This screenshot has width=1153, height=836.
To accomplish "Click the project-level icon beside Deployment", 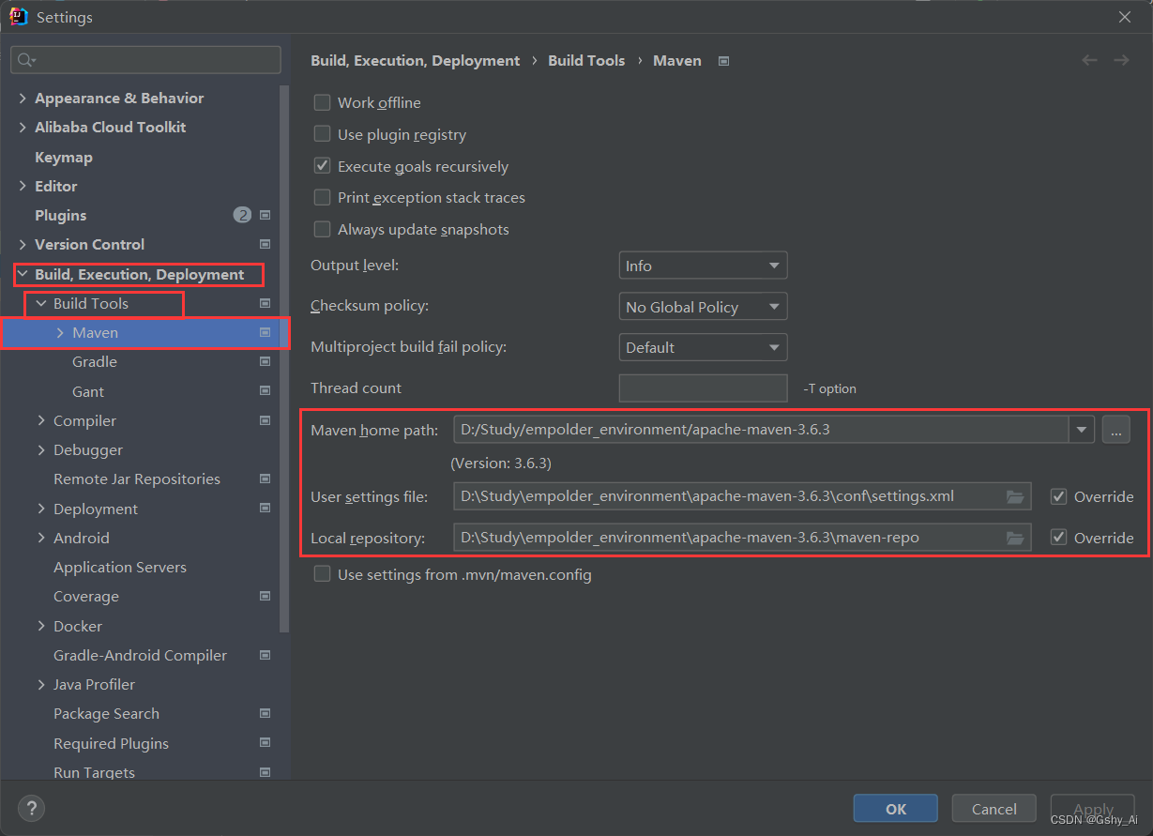I will coord(265,509).
